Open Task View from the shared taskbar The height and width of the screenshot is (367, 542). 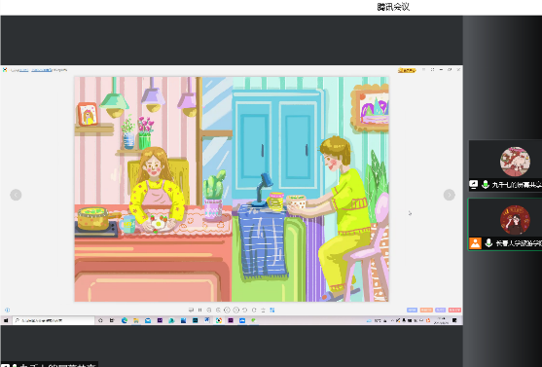(112, 320)
